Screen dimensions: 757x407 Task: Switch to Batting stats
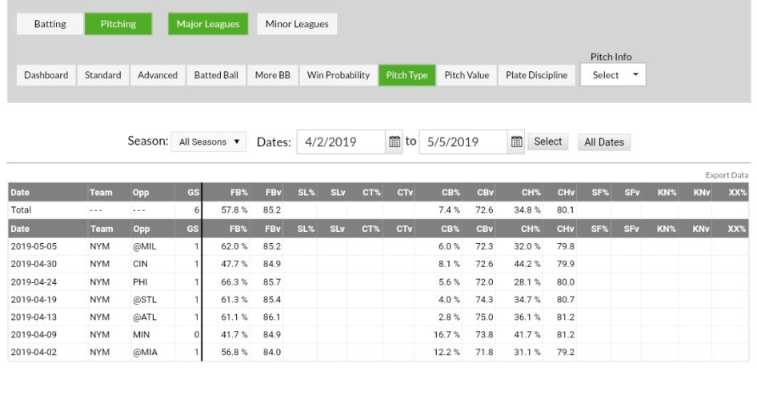[x=50, y=24]
